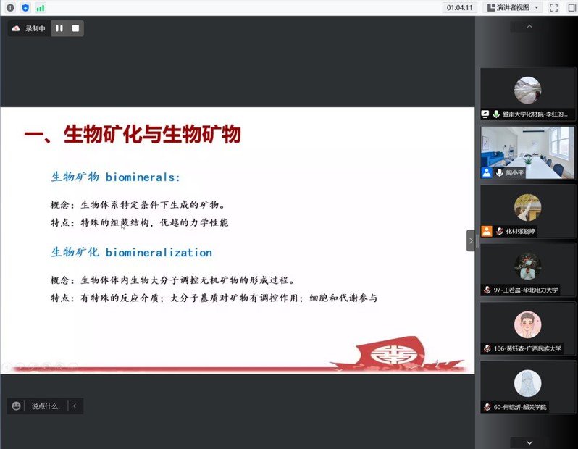The height and width of the screenshot is (449, 578).
Task: Pause the cloud recording
Action: click(x=59, y=28)
